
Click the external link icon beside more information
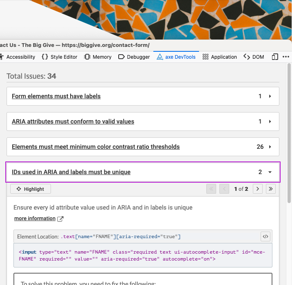click(x=60, y=219)
